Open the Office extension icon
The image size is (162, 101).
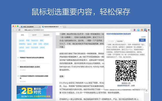(x=142, y=30)
